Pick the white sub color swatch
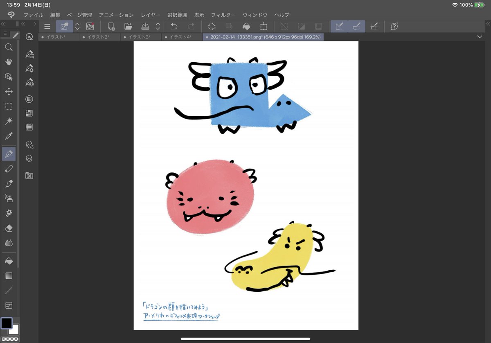The height and width of the screenshot is (343, 491). click(x=15, y=330)
